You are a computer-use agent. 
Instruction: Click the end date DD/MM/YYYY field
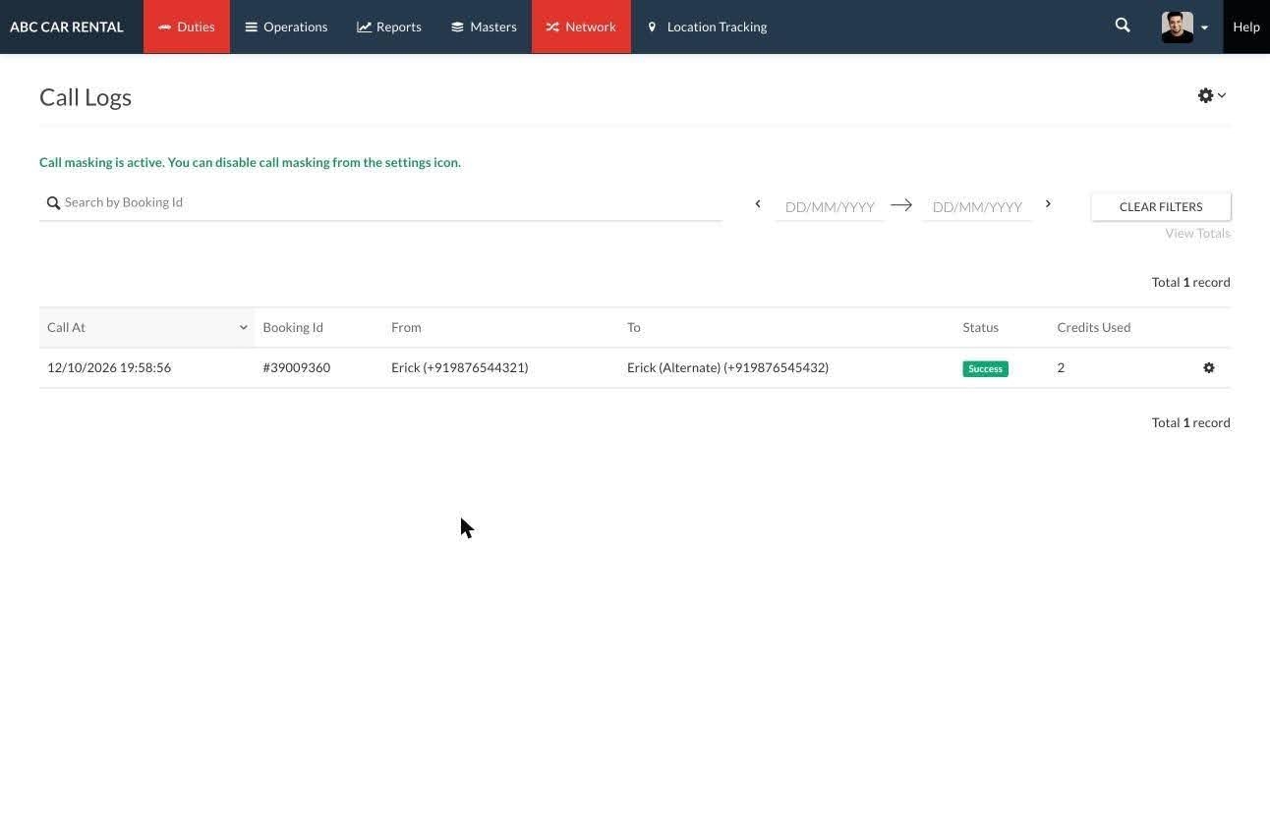point(977,206)
